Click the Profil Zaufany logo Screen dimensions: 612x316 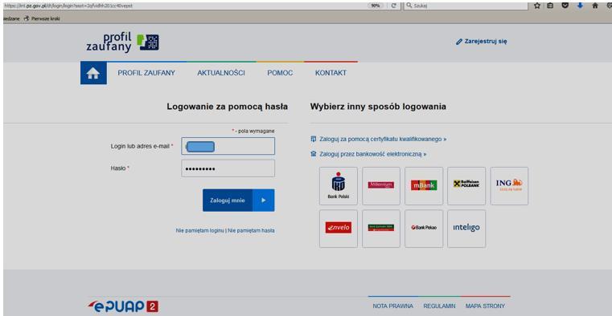(x=122, y=43)
